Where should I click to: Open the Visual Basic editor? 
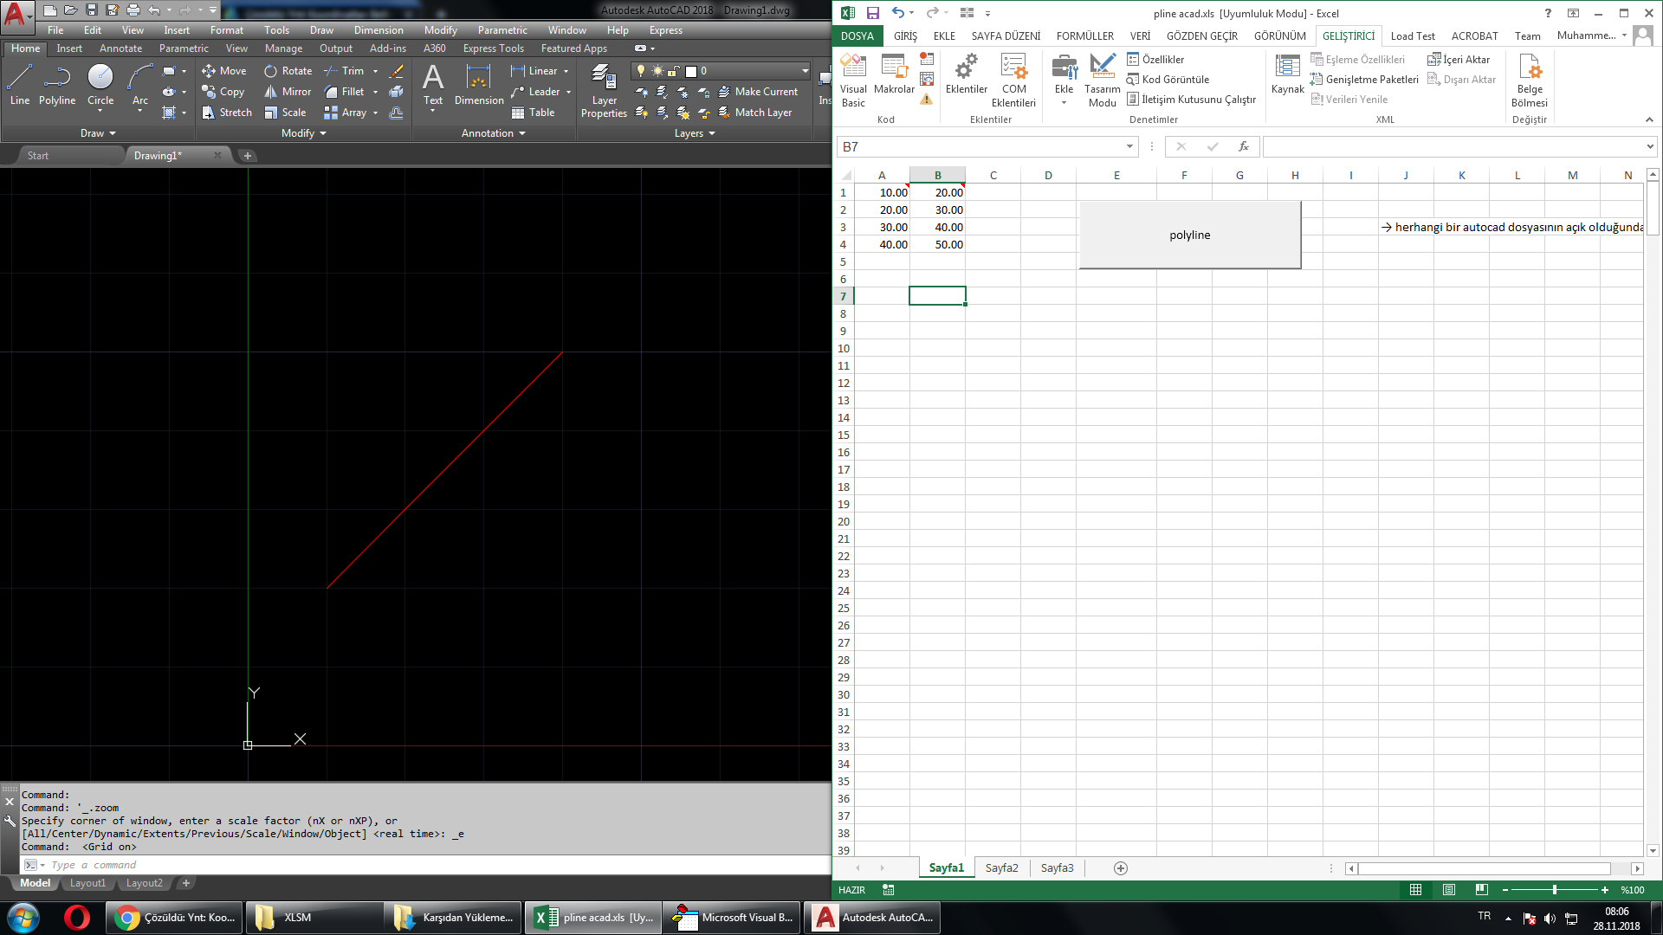click(853, 81)
